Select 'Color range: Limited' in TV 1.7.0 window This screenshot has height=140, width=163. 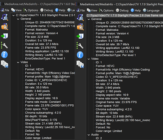coord(109,131)
